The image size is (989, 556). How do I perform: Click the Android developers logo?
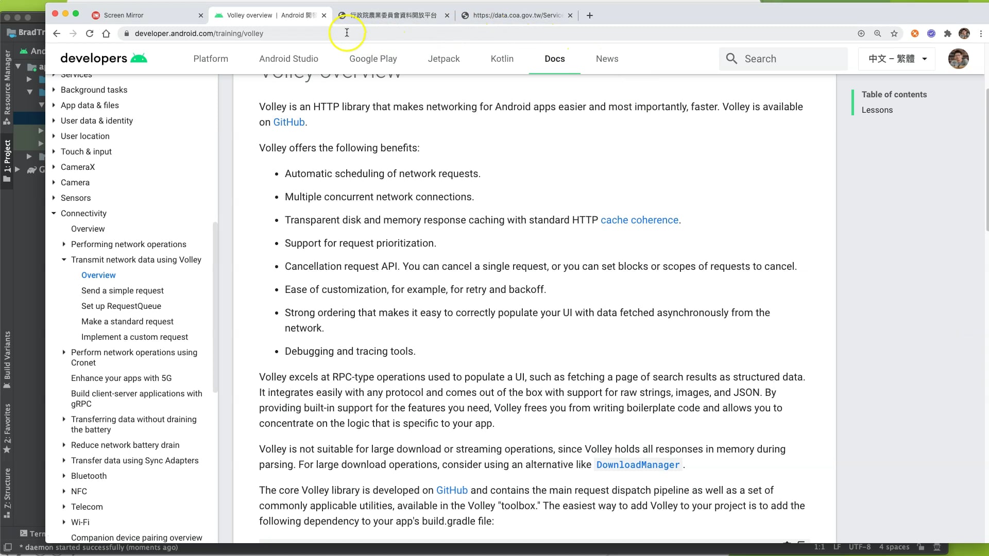click(104, 59)
